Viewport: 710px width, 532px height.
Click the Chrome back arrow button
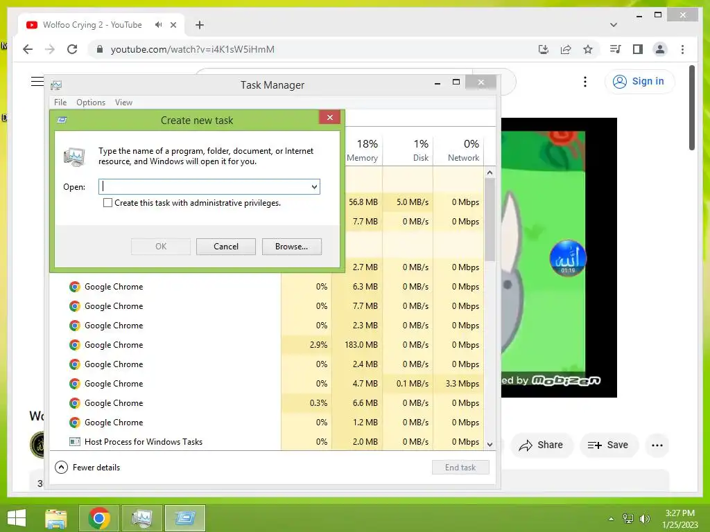(28, 49)
